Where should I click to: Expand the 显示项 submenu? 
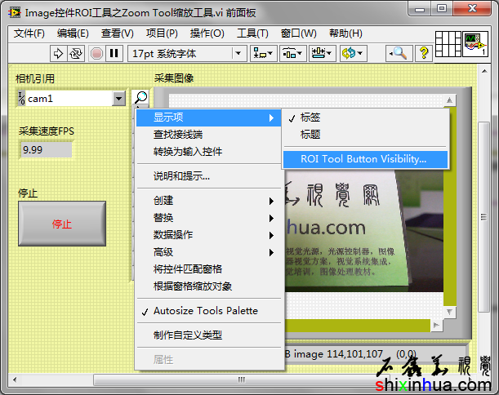coord(208,118)
